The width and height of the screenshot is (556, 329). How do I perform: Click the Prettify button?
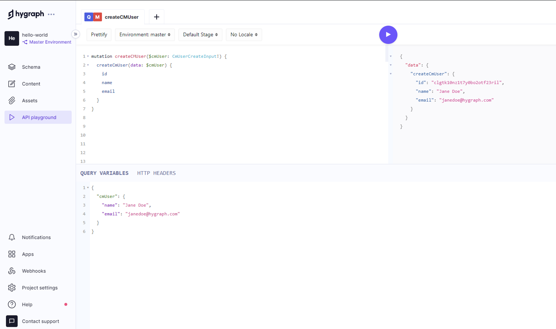pos(99,35)
